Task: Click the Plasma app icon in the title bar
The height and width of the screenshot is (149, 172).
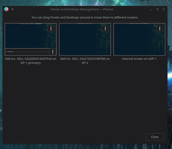Action: (x=6, y=9)
